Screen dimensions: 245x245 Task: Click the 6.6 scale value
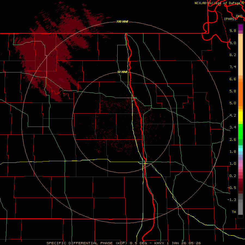pyautogui.click(x=233, y=79)
